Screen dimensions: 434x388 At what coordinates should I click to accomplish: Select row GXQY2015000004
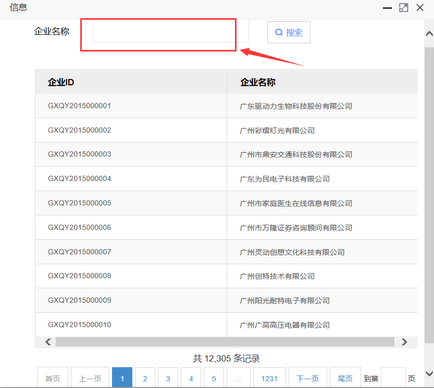pyautogui.click(x=227, y=178)
